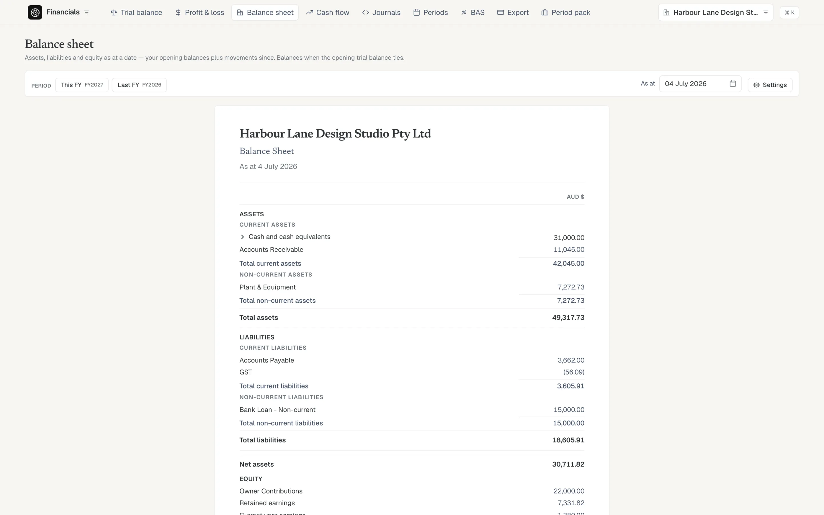Click the 11,045.00 Accounts Receivable amount
The image size is (824, 515).
coord(569,250)
